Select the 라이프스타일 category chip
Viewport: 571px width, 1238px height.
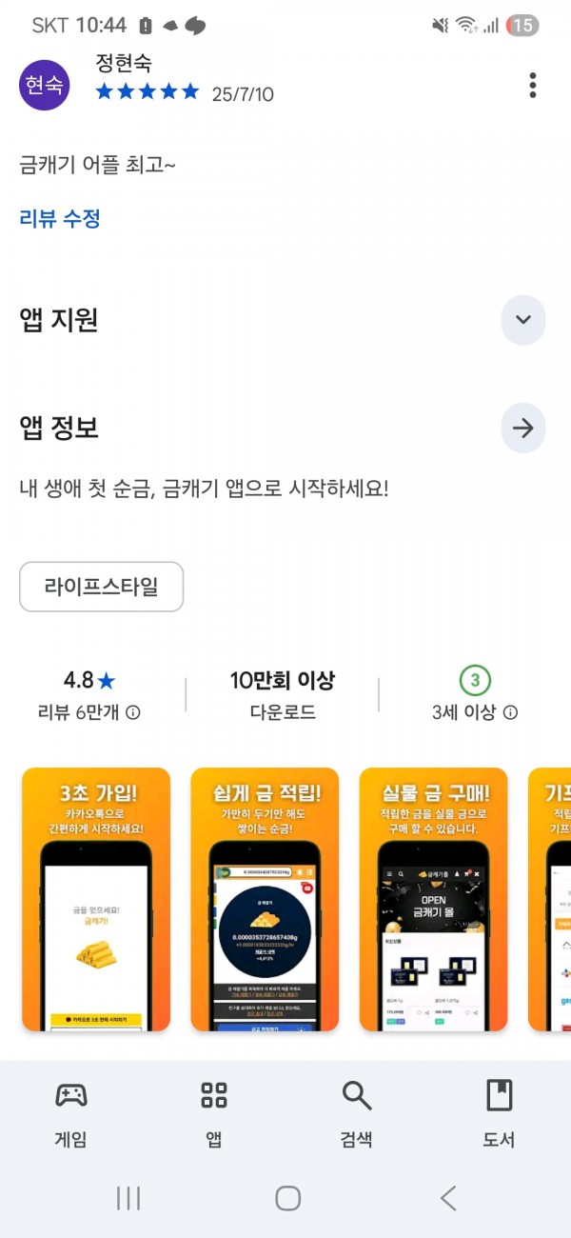(102, 587)
